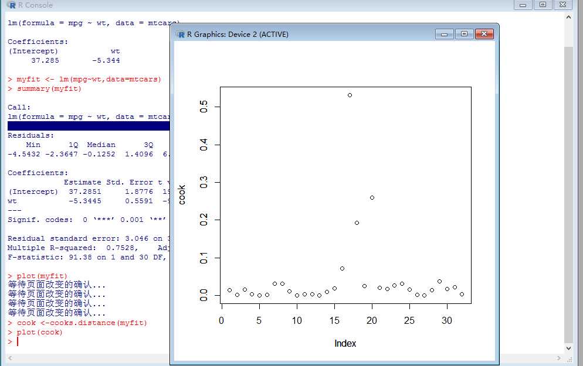583x366 pixels.
Task: Click the intercept estimate '37.2851'
Action: [85, 191]
